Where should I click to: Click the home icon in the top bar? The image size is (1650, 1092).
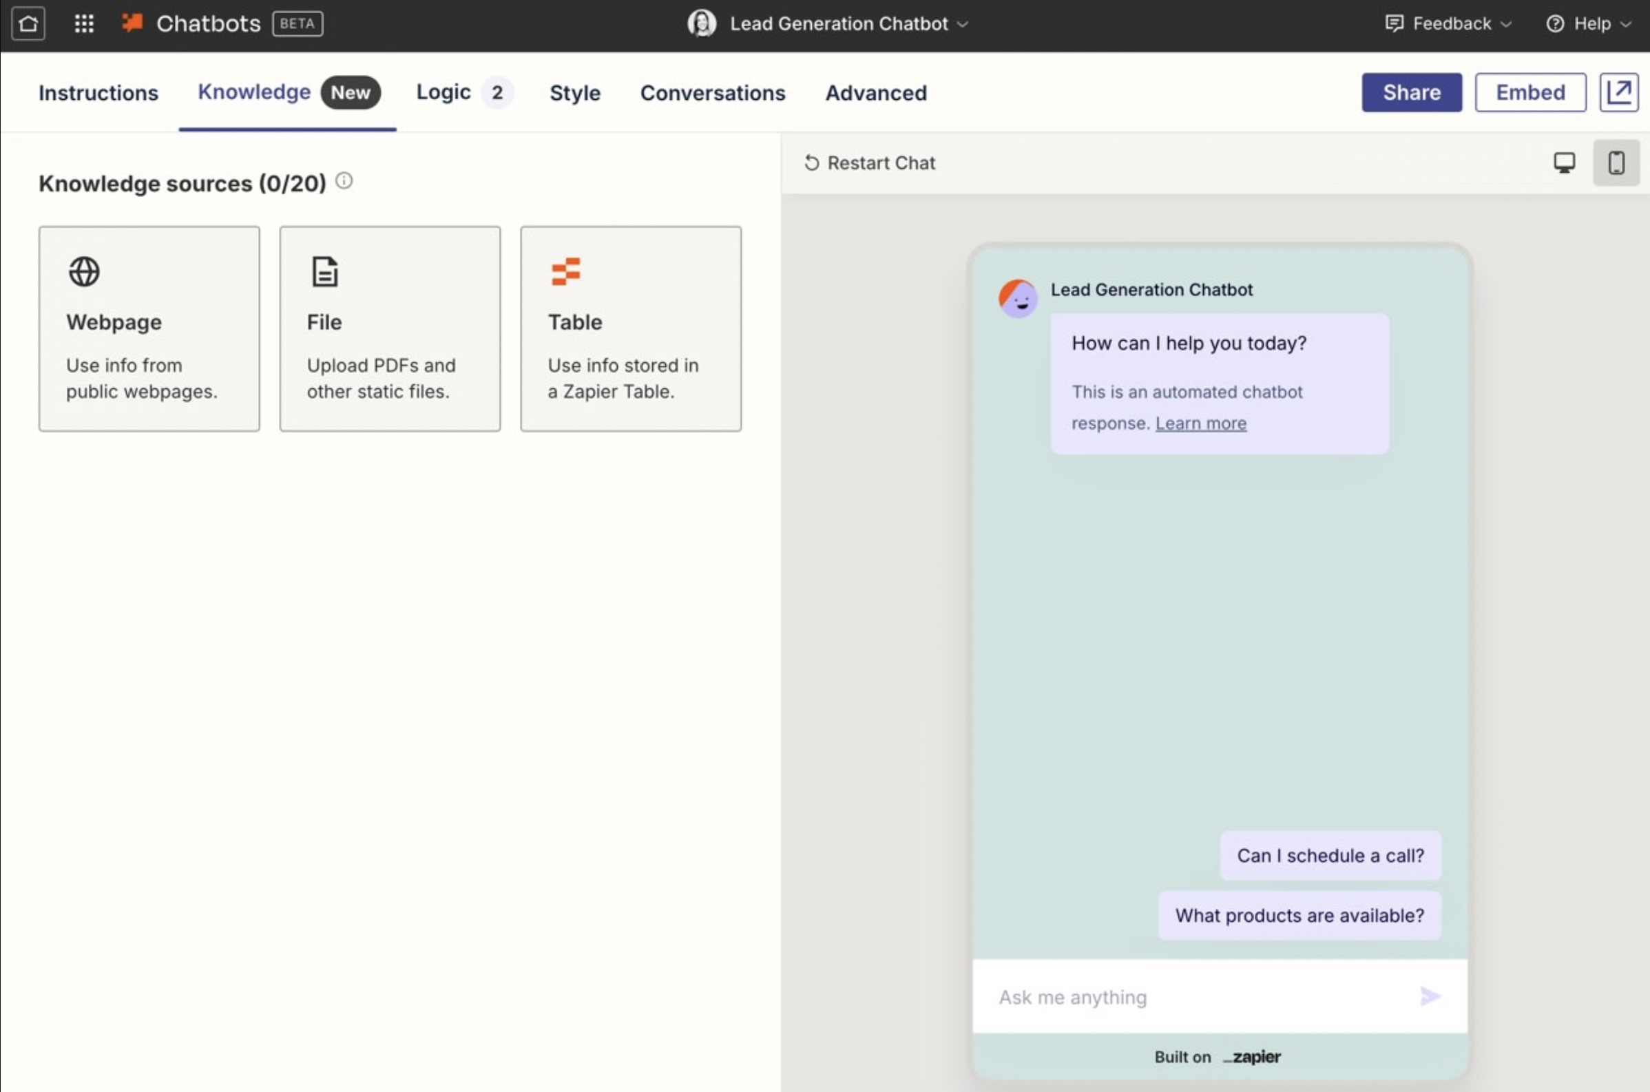pos(28,23)
